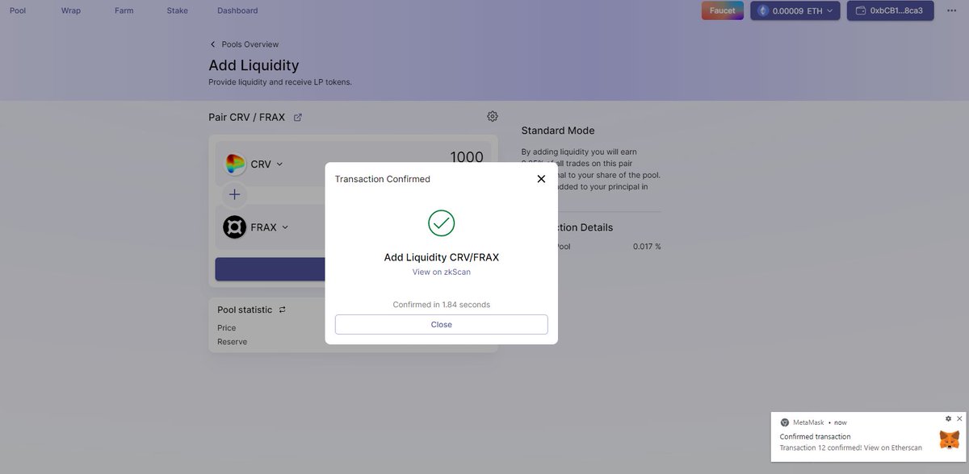The image size is (969, 474).
Task: Click the Standard Mode heading
Action: click(558, 131)
